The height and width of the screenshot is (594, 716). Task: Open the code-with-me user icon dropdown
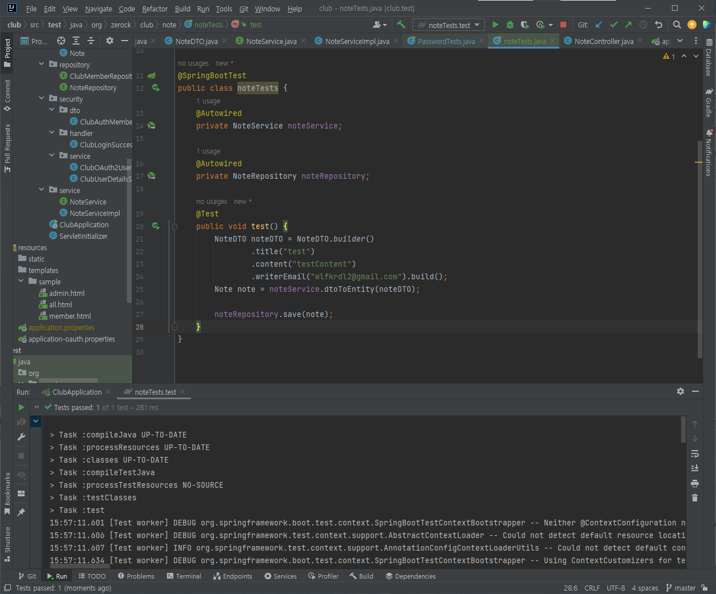click(379, 25)
